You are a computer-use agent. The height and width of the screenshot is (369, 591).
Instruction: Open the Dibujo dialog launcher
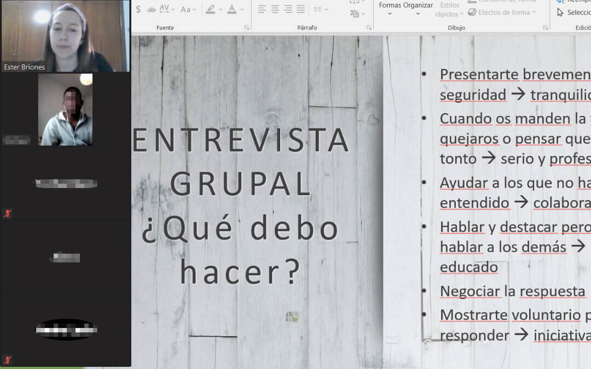click(545, 27)
